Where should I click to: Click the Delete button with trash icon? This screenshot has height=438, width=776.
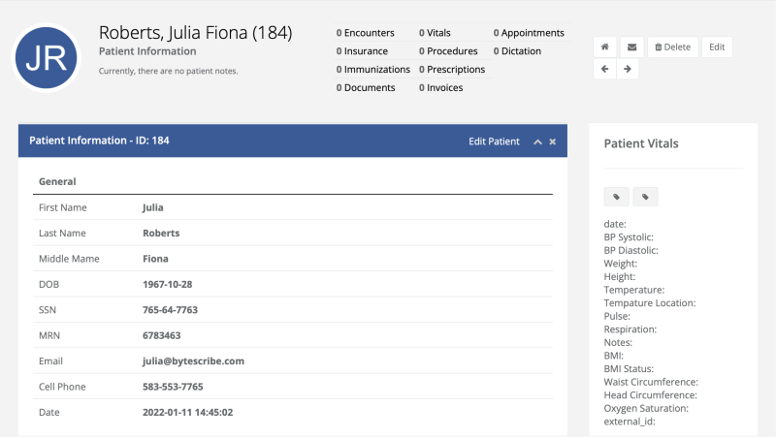tap(672, 47)
